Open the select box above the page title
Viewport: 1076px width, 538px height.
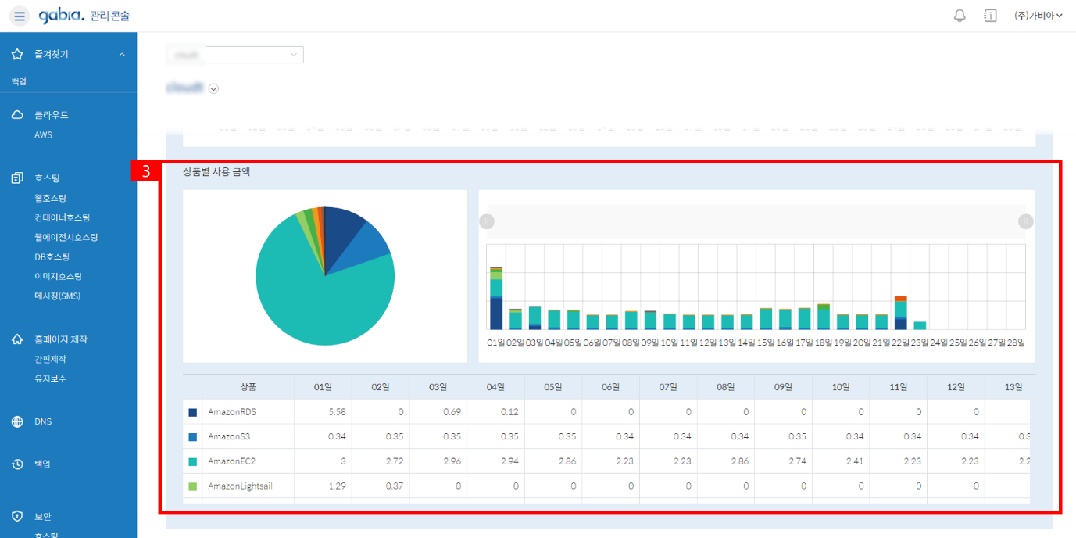coord(234,54)
